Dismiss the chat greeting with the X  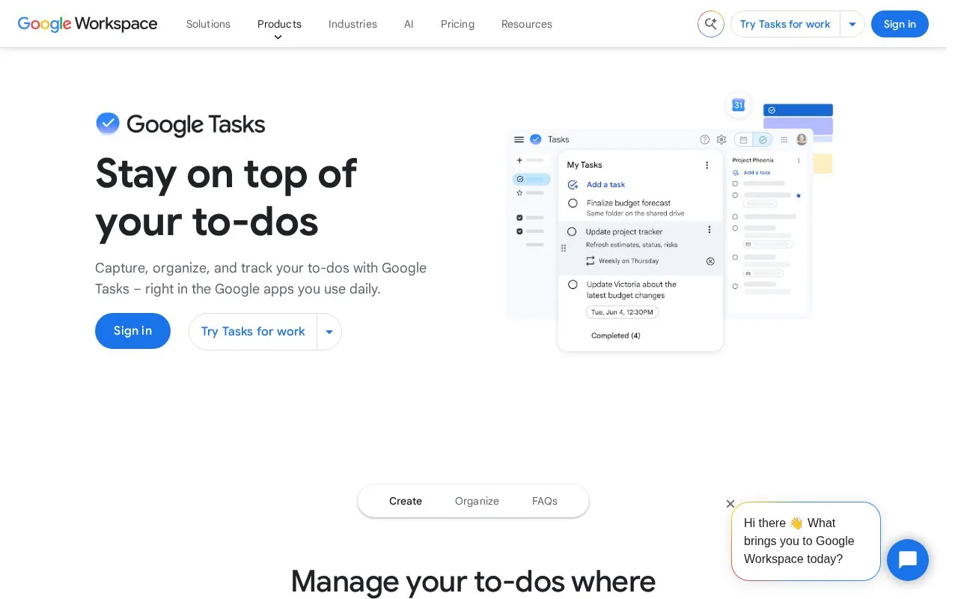click(x=730, y=504)
